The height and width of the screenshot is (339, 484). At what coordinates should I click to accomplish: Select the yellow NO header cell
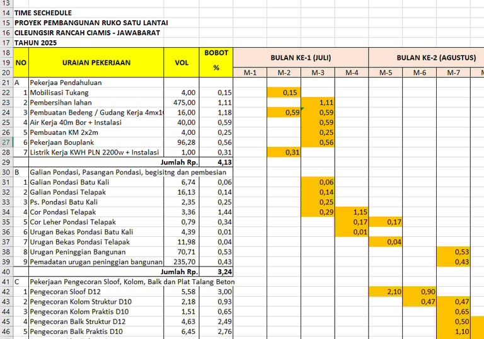21,62
